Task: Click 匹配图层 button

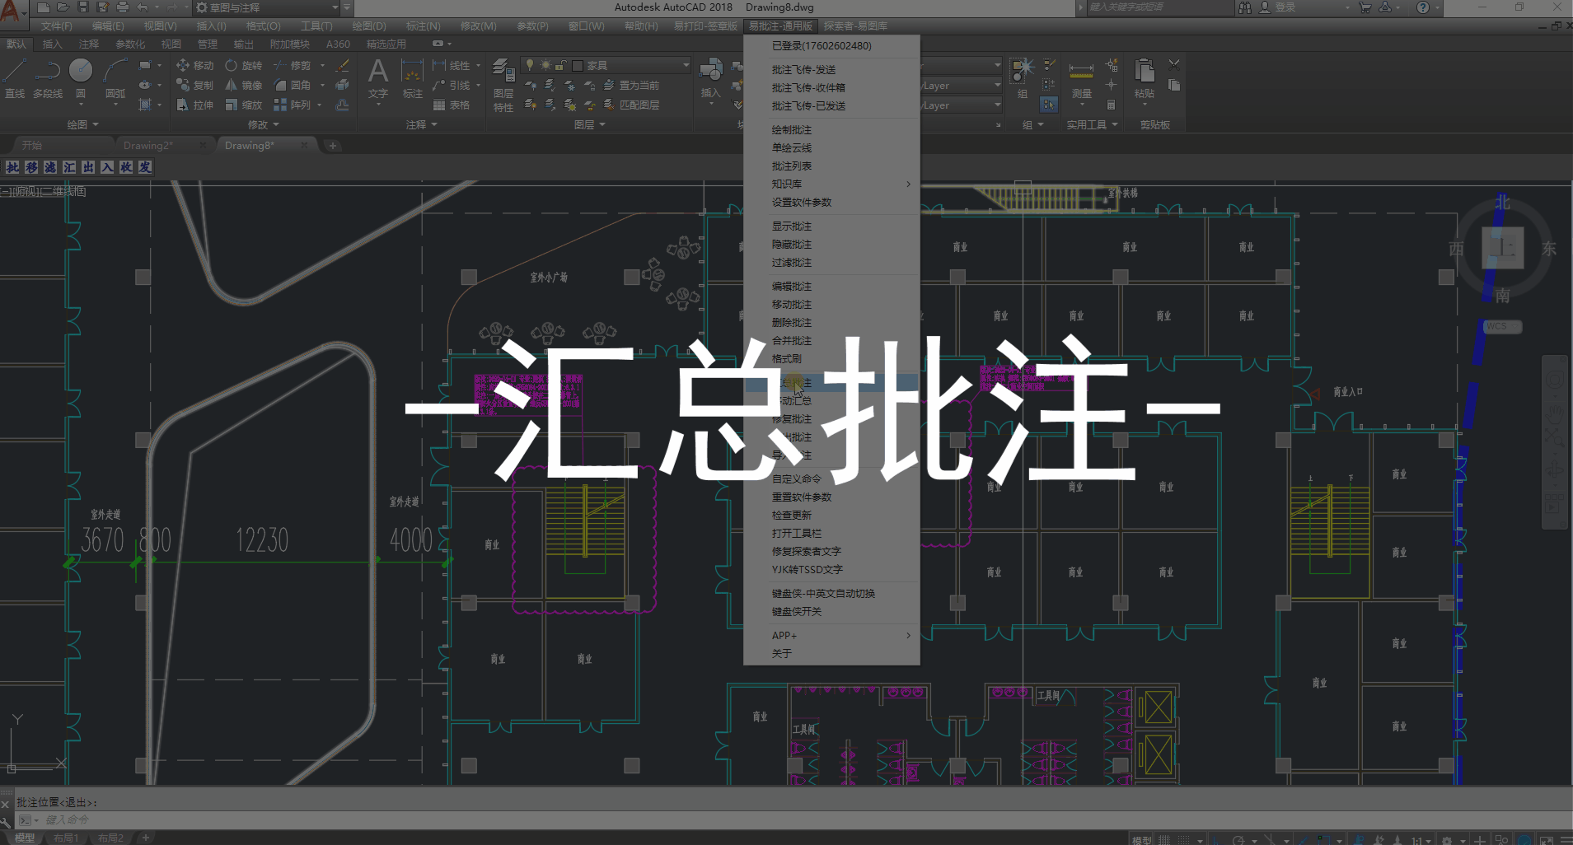Action: click(x=631, y=105)
